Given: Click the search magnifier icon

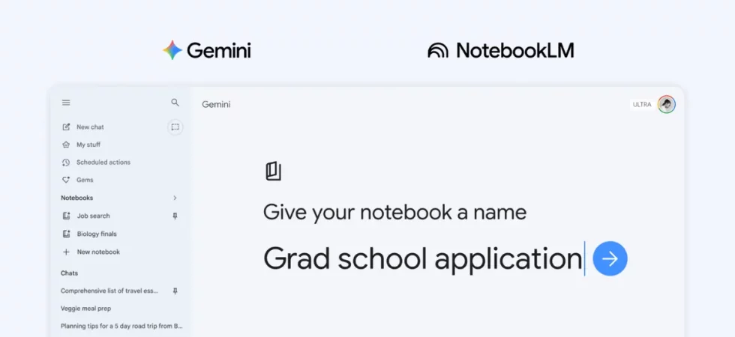Looking at the screenshot, I should click(175, 103).
